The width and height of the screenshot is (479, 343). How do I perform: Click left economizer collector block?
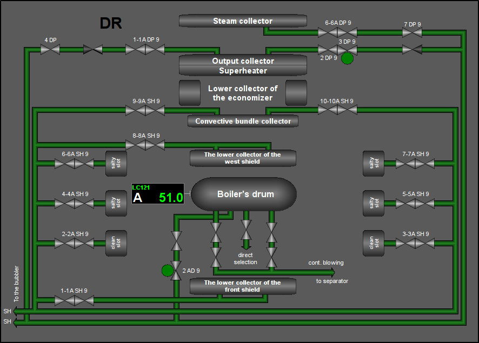[x=190, y=93]
